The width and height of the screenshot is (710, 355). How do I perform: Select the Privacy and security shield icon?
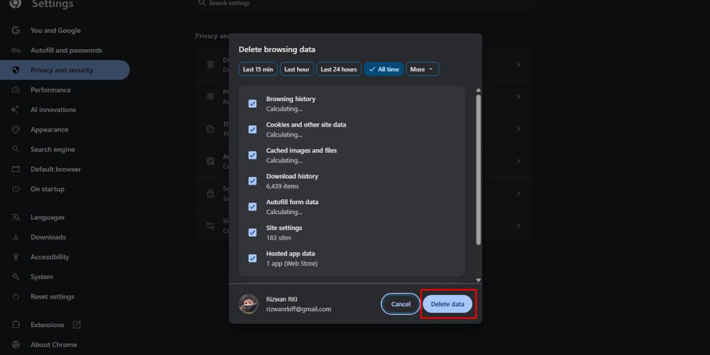tap(16, 70)
